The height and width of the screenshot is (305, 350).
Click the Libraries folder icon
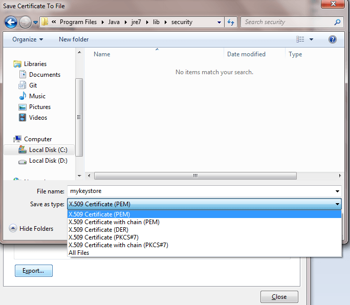17,64
